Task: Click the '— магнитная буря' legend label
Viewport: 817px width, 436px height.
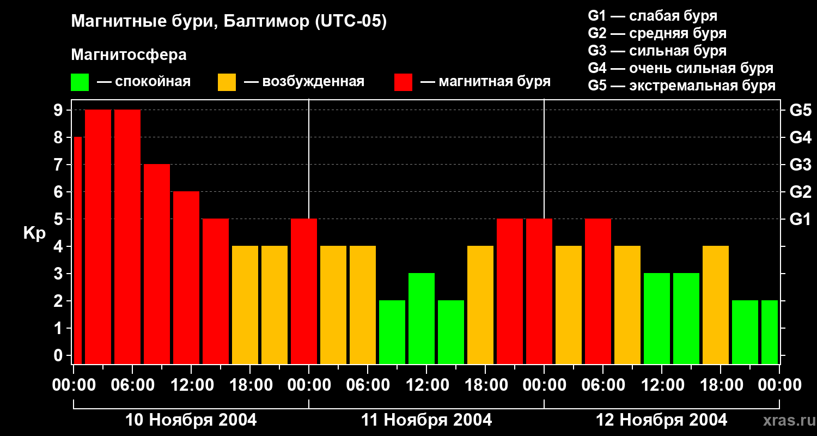Action: 486,82
